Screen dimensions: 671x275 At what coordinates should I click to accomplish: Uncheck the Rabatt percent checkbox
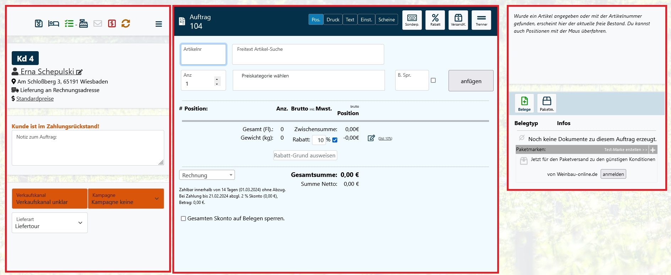tap(335, 140)
